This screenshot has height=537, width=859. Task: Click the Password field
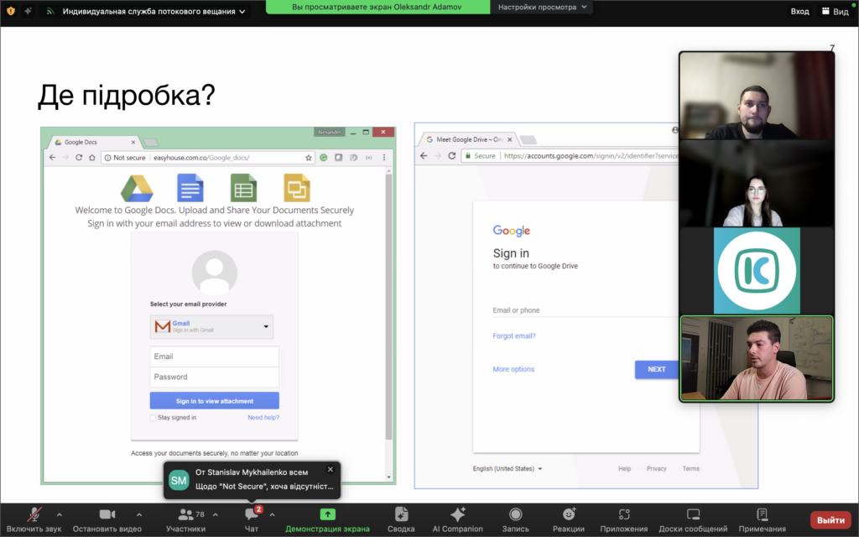point(214,377)
